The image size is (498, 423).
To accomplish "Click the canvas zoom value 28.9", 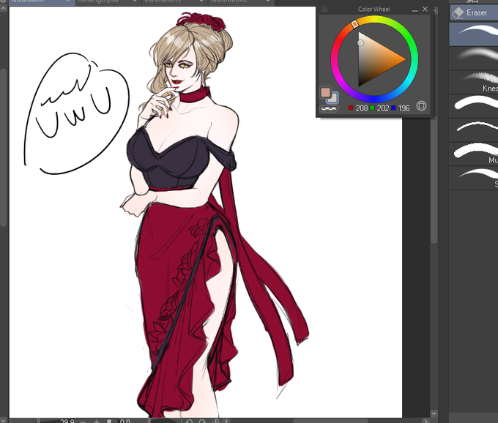I will click(67, 421).
